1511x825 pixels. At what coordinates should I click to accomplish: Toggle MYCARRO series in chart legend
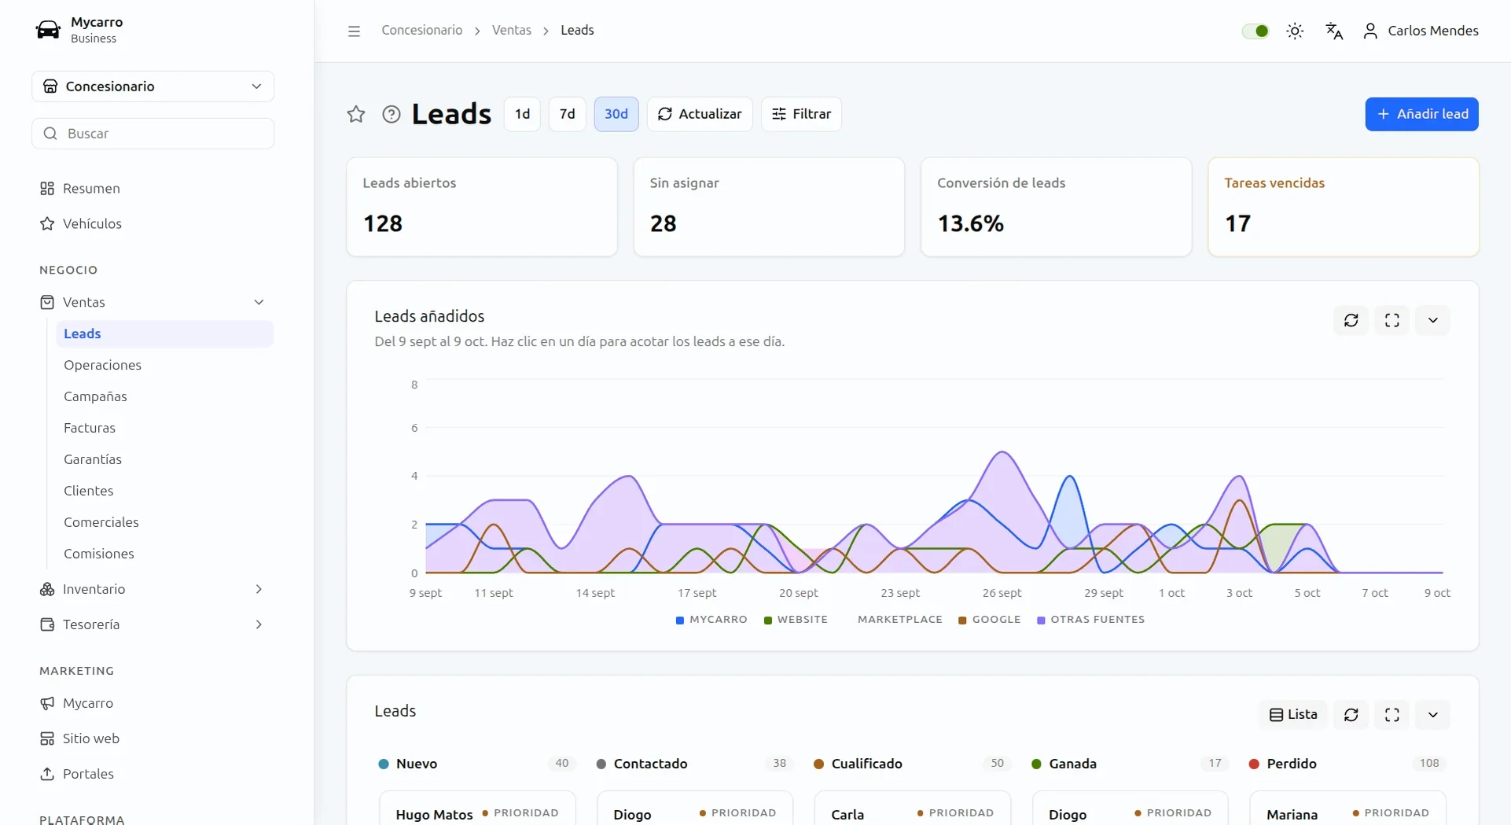[711, 620]
